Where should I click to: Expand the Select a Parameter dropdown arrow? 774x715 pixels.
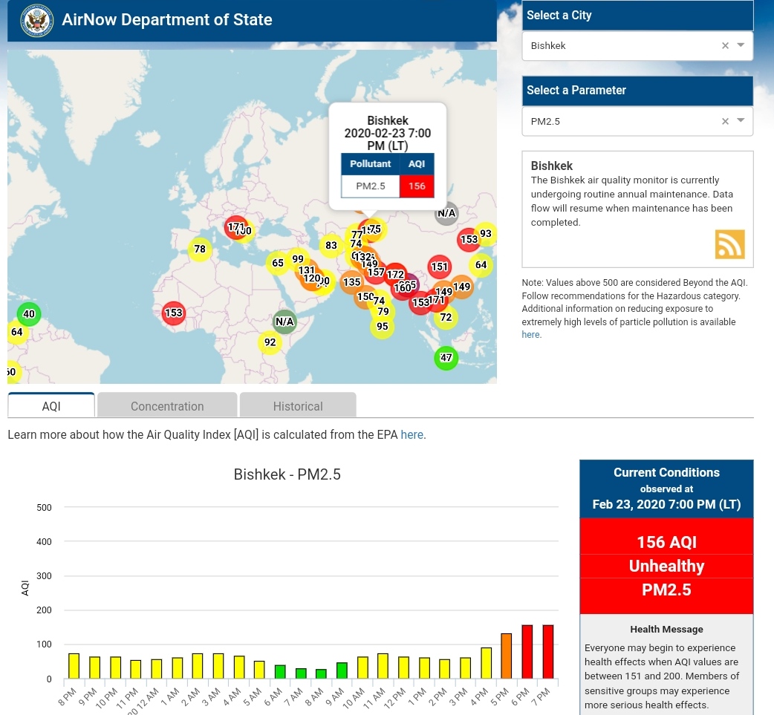pos(741,121)
